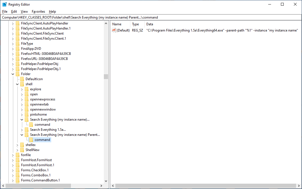The width and height of the screenshot is (302, 189).
Task: Click folder icon of opennewtab key
Action: [x=26, y=104]
